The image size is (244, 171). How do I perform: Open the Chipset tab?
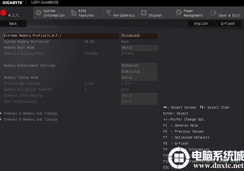156,13
